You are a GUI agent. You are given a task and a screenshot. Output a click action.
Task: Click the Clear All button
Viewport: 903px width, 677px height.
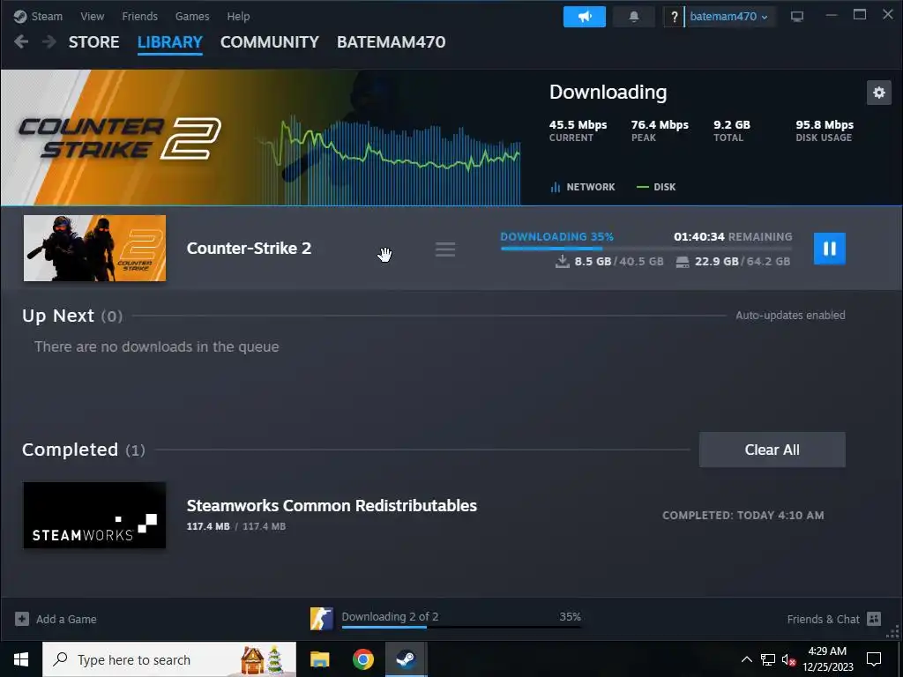pyautogui.click(x=772, y=450)
